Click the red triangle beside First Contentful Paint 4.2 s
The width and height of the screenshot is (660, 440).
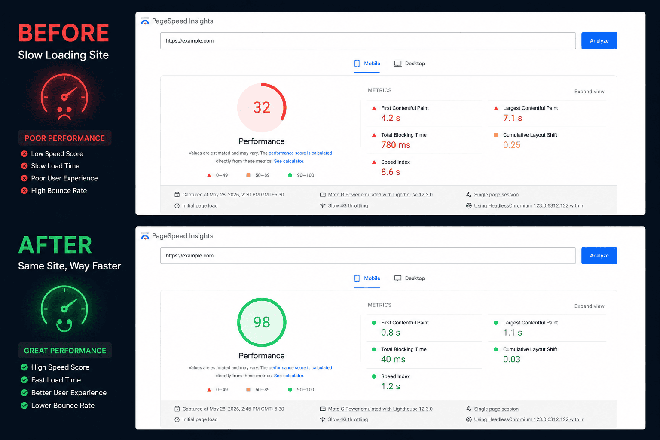[x=374, y=108]
